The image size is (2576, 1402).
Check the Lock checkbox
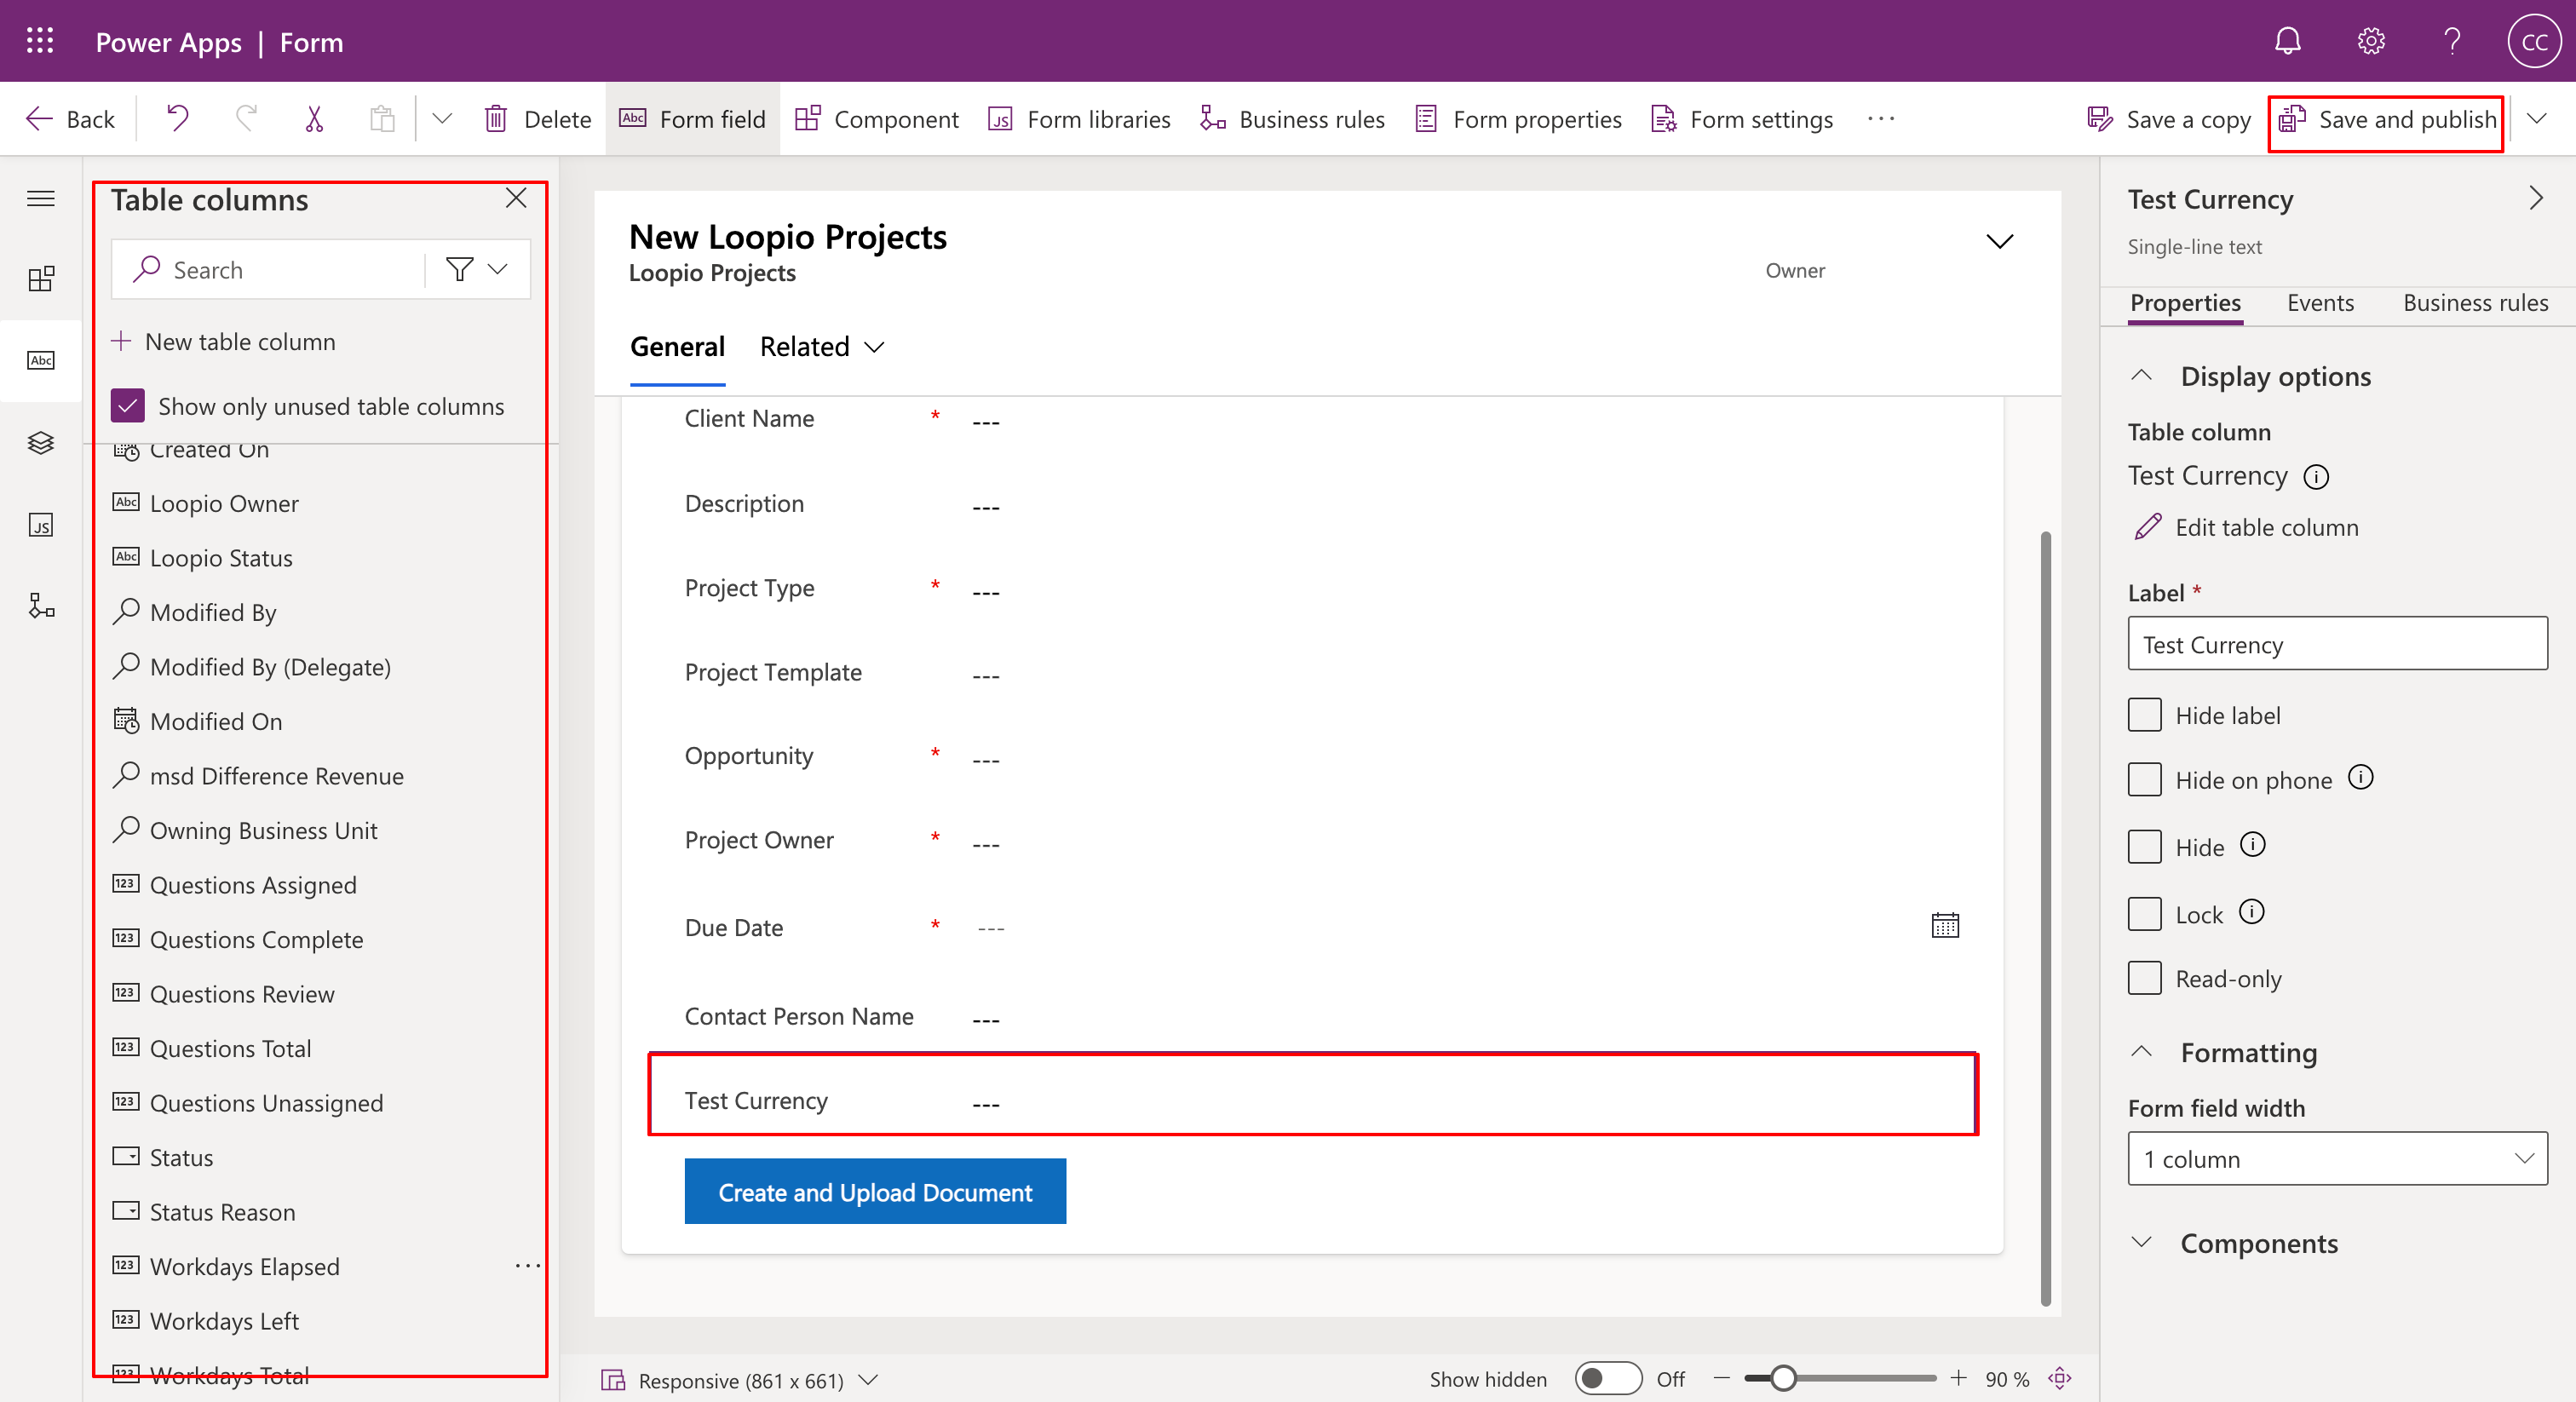click(x=2144, y=914)
